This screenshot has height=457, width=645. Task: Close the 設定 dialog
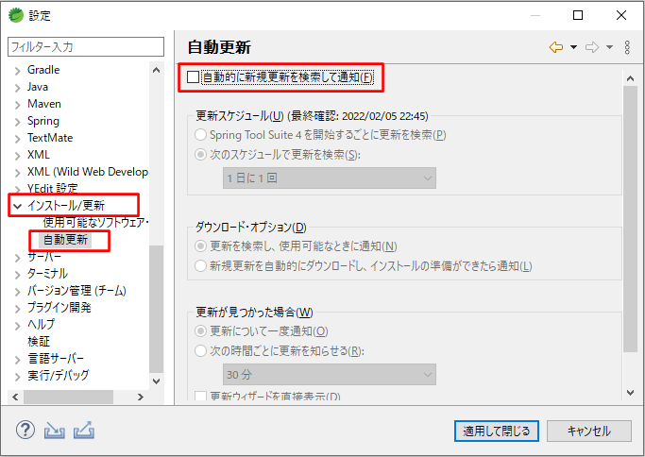[x=621, y=15]
